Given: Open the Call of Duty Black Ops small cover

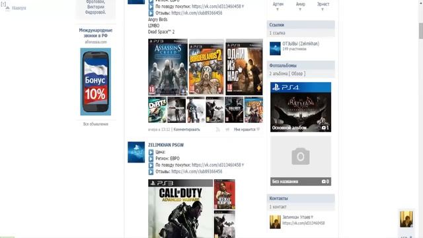Looking at the screenshot, I should click(x=234, y=110).
